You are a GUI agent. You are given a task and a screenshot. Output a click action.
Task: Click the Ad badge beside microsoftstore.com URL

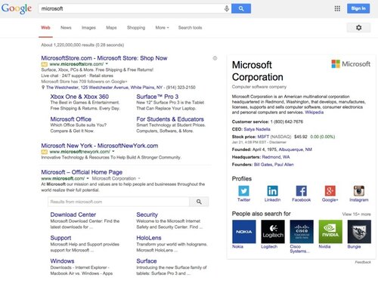coord(44,64)
